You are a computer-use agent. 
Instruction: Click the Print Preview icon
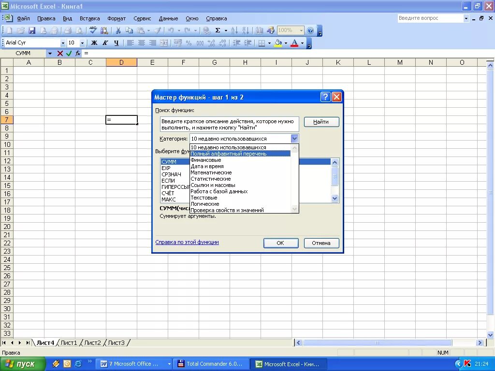[x=79, y=30]
